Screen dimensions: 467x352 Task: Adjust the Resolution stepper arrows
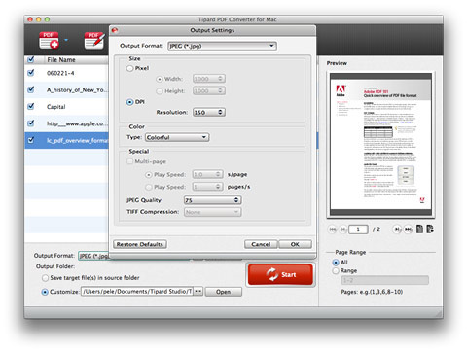tap(221, 112)
